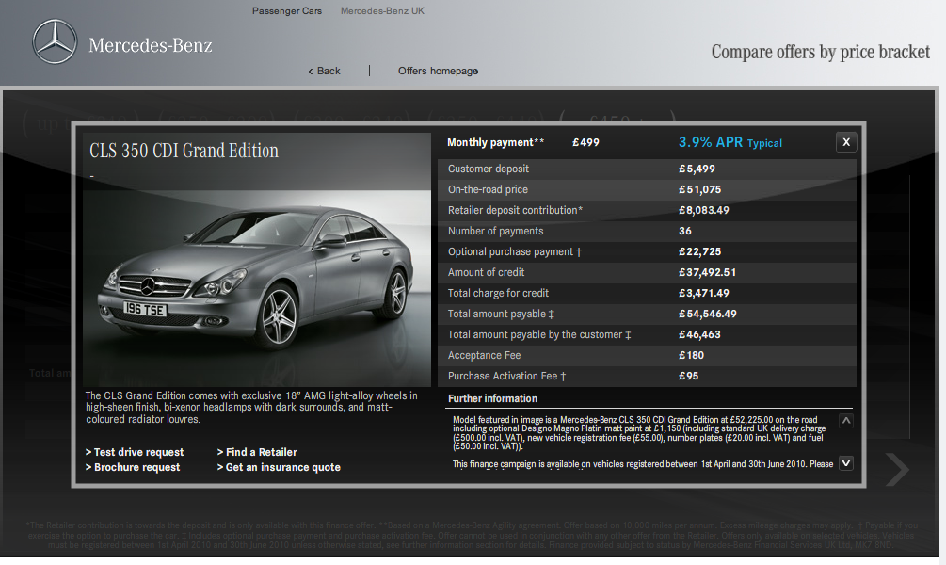The image size is (946, 565).
Task: Click the 'On-the-road price' label
Action: click(x=488, y=189)
